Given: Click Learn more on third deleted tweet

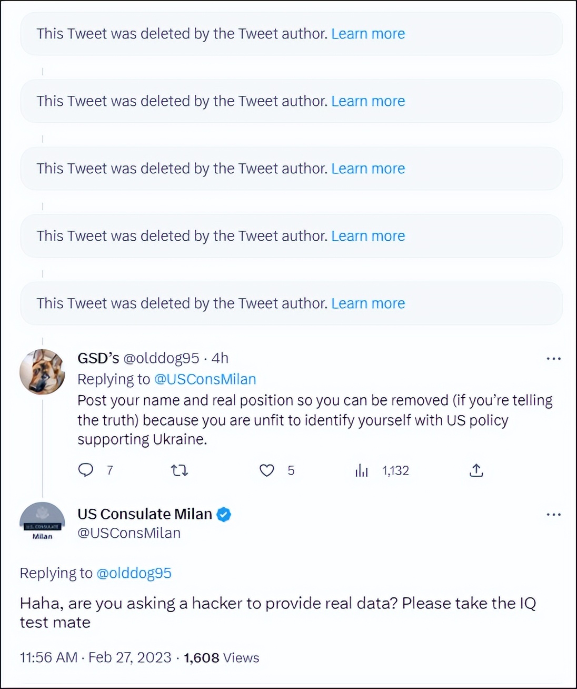Looking at the screenshot, I should [x=368, y=169].
